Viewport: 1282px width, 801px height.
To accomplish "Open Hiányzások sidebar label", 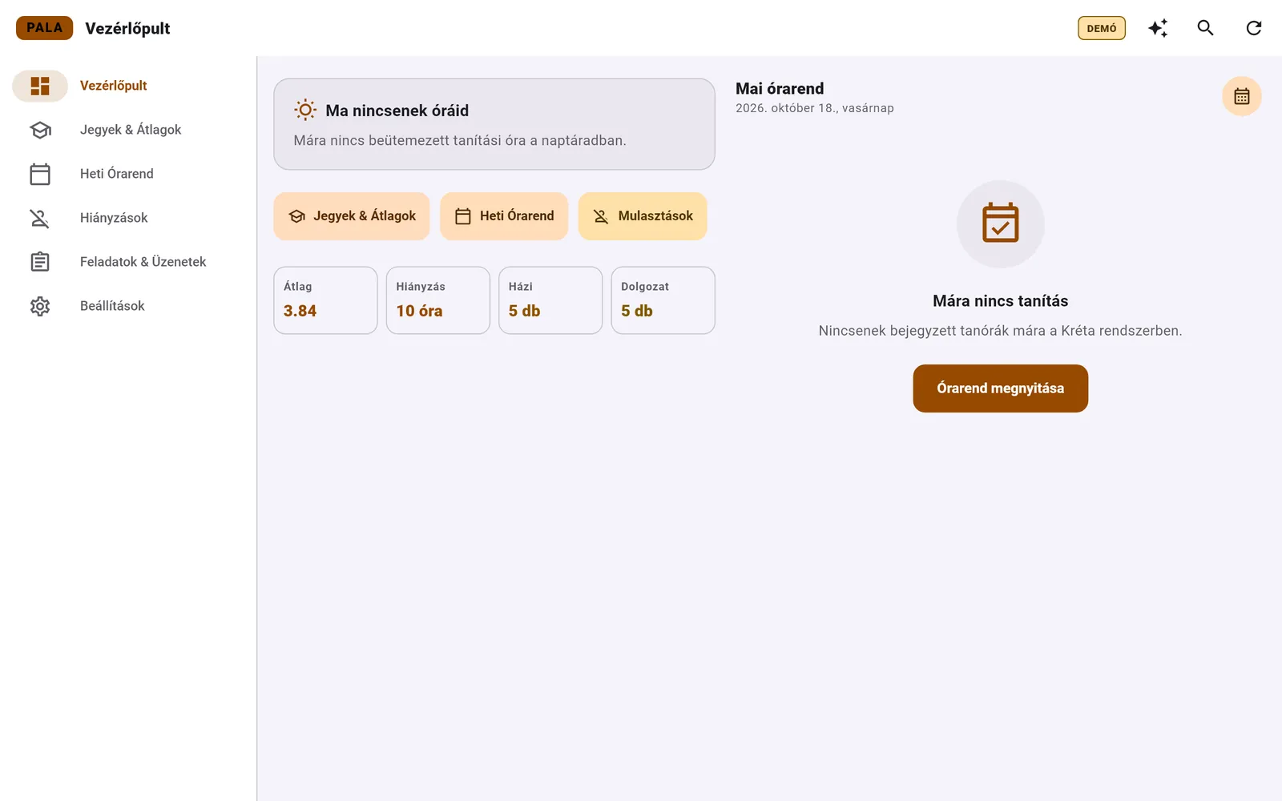I will tap(114, 218).
